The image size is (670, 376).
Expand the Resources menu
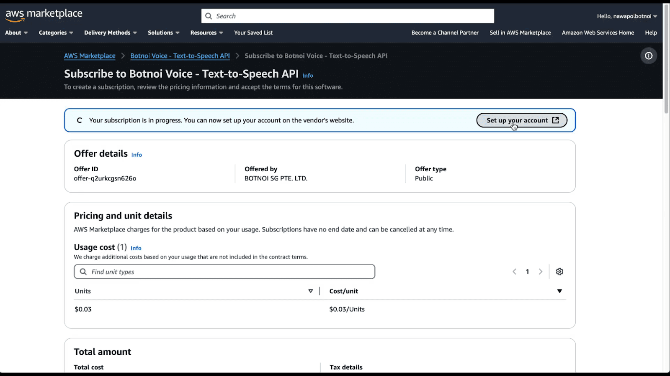(x=207, y=33)
